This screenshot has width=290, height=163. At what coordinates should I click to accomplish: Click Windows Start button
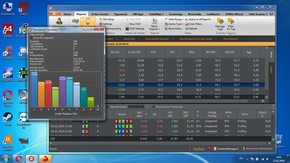click(5, 159)
